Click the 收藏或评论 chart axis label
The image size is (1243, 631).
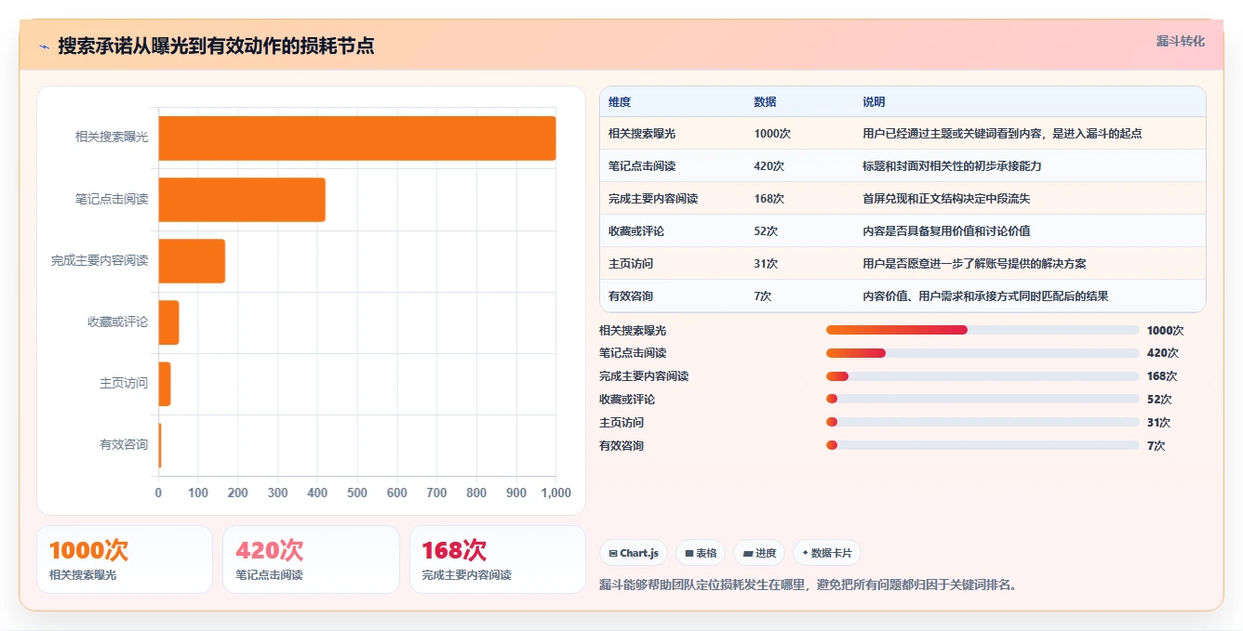point(117,322)
